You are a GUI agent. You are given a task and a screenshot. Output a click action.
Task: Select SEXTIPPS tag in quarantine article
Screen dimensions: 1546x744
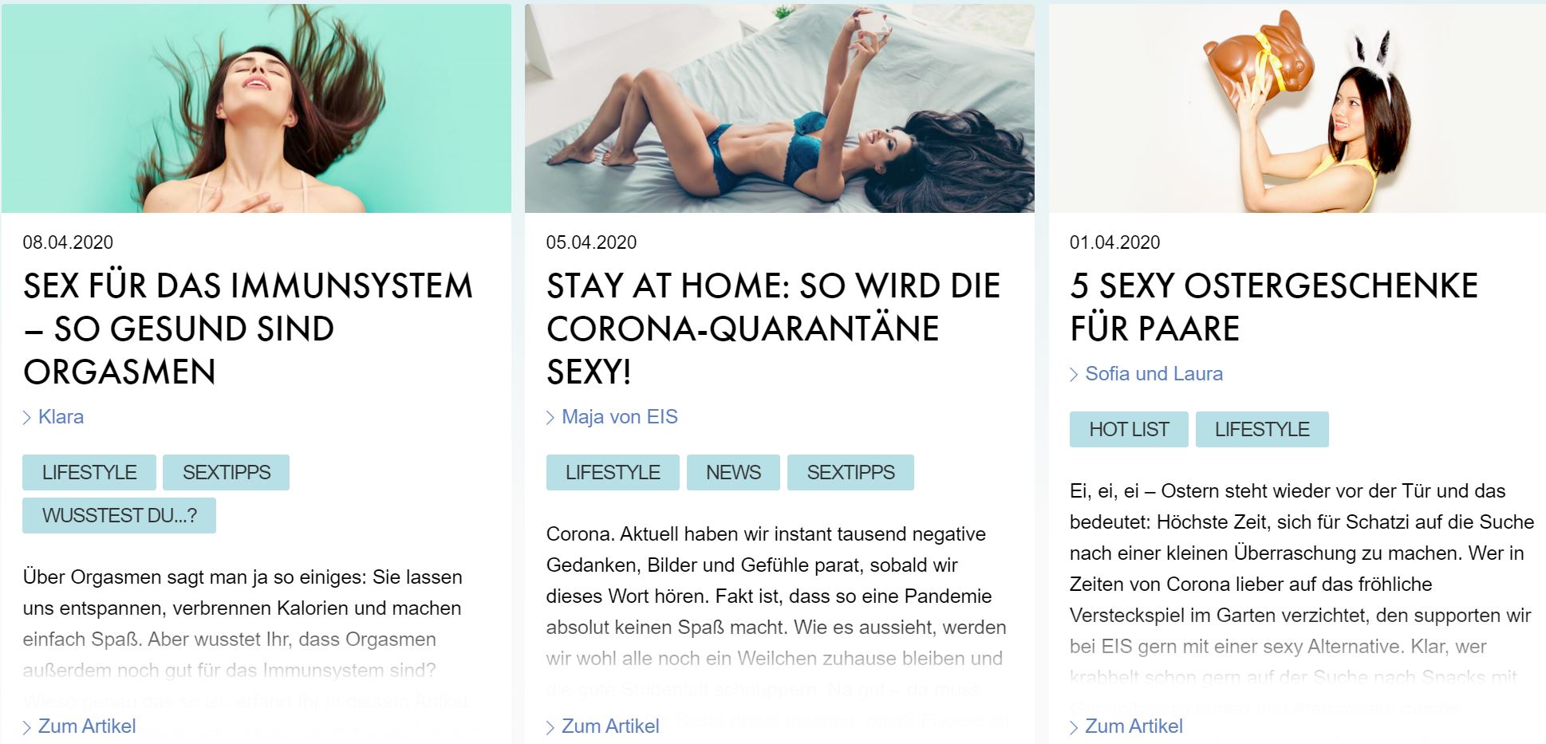[850, 472]
